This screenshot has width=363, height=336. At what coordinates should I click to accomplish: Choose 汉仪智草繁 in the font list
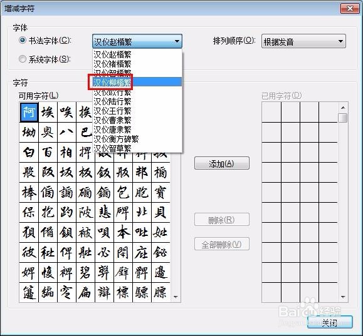[137, 148]
